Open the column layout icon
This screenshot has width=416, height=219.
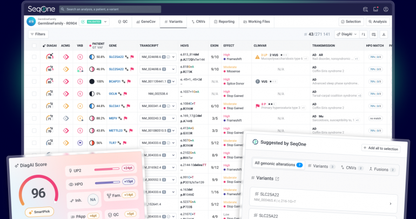click(373, 34)
